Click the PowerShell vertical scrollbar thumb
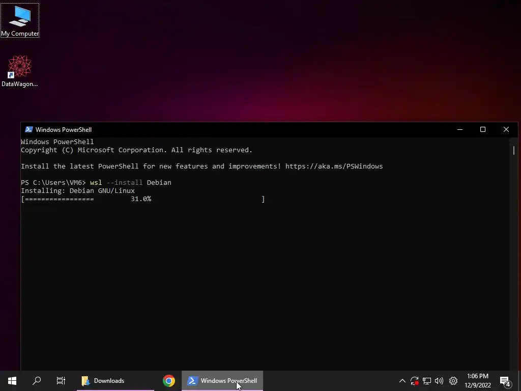 point(514,150)
